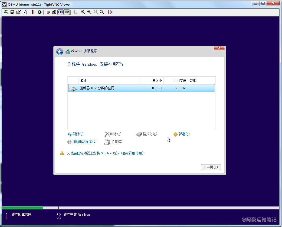Click the New connection toolbar icon
Image resolution: width=282 pixels, height=227 pixels.
(6, 12)
